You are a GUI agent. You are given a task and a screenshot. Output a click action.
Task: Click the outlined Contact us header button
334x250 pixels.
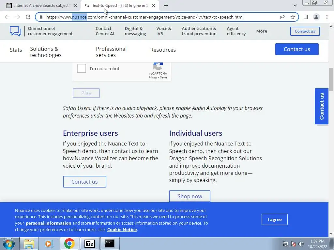305,31
